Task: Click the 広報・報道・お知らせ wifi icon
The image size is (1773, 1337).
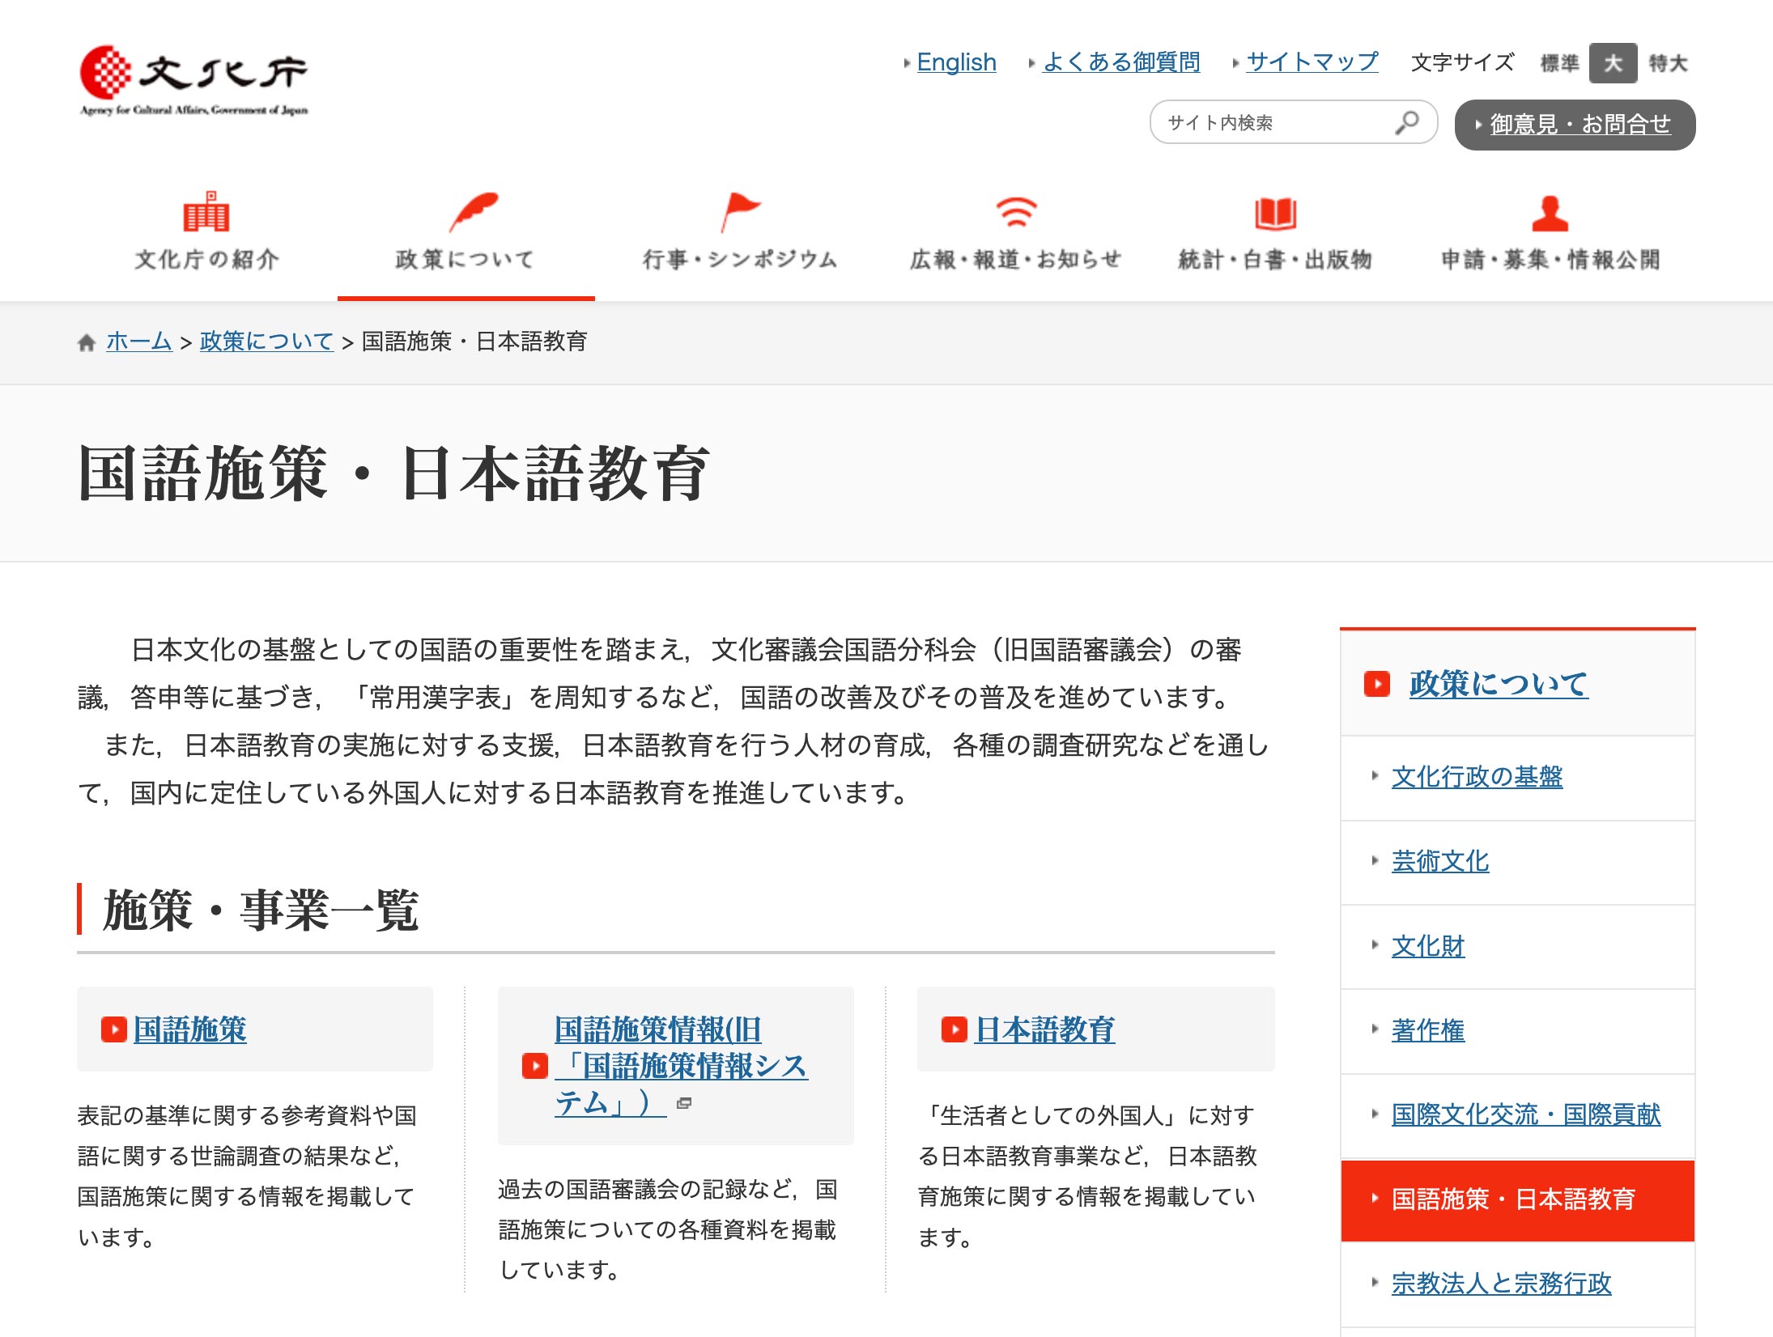Action: (1015, 212)
